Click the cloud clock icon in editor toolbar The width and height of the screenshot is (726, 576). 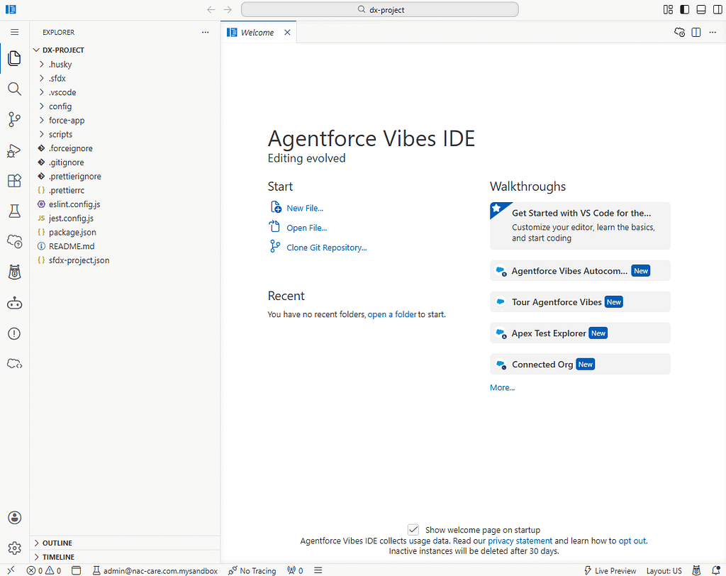(x=679, y=33)
